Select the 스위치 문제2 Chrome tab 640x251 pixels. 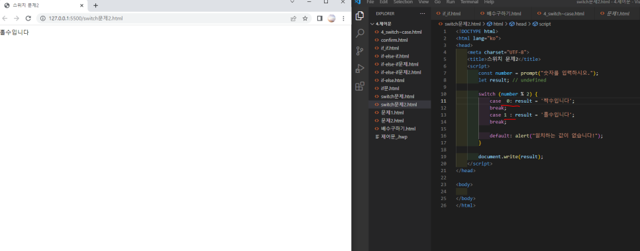(x=44, y=5)
